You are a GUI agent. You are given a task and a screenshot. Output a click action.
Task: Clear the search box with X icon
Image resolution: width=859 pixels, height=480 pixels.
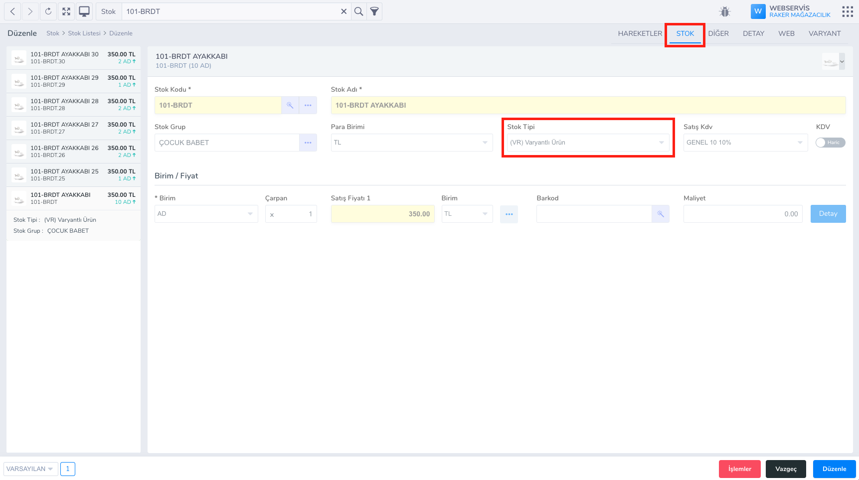pyautogui.click(x=344, y=11)
